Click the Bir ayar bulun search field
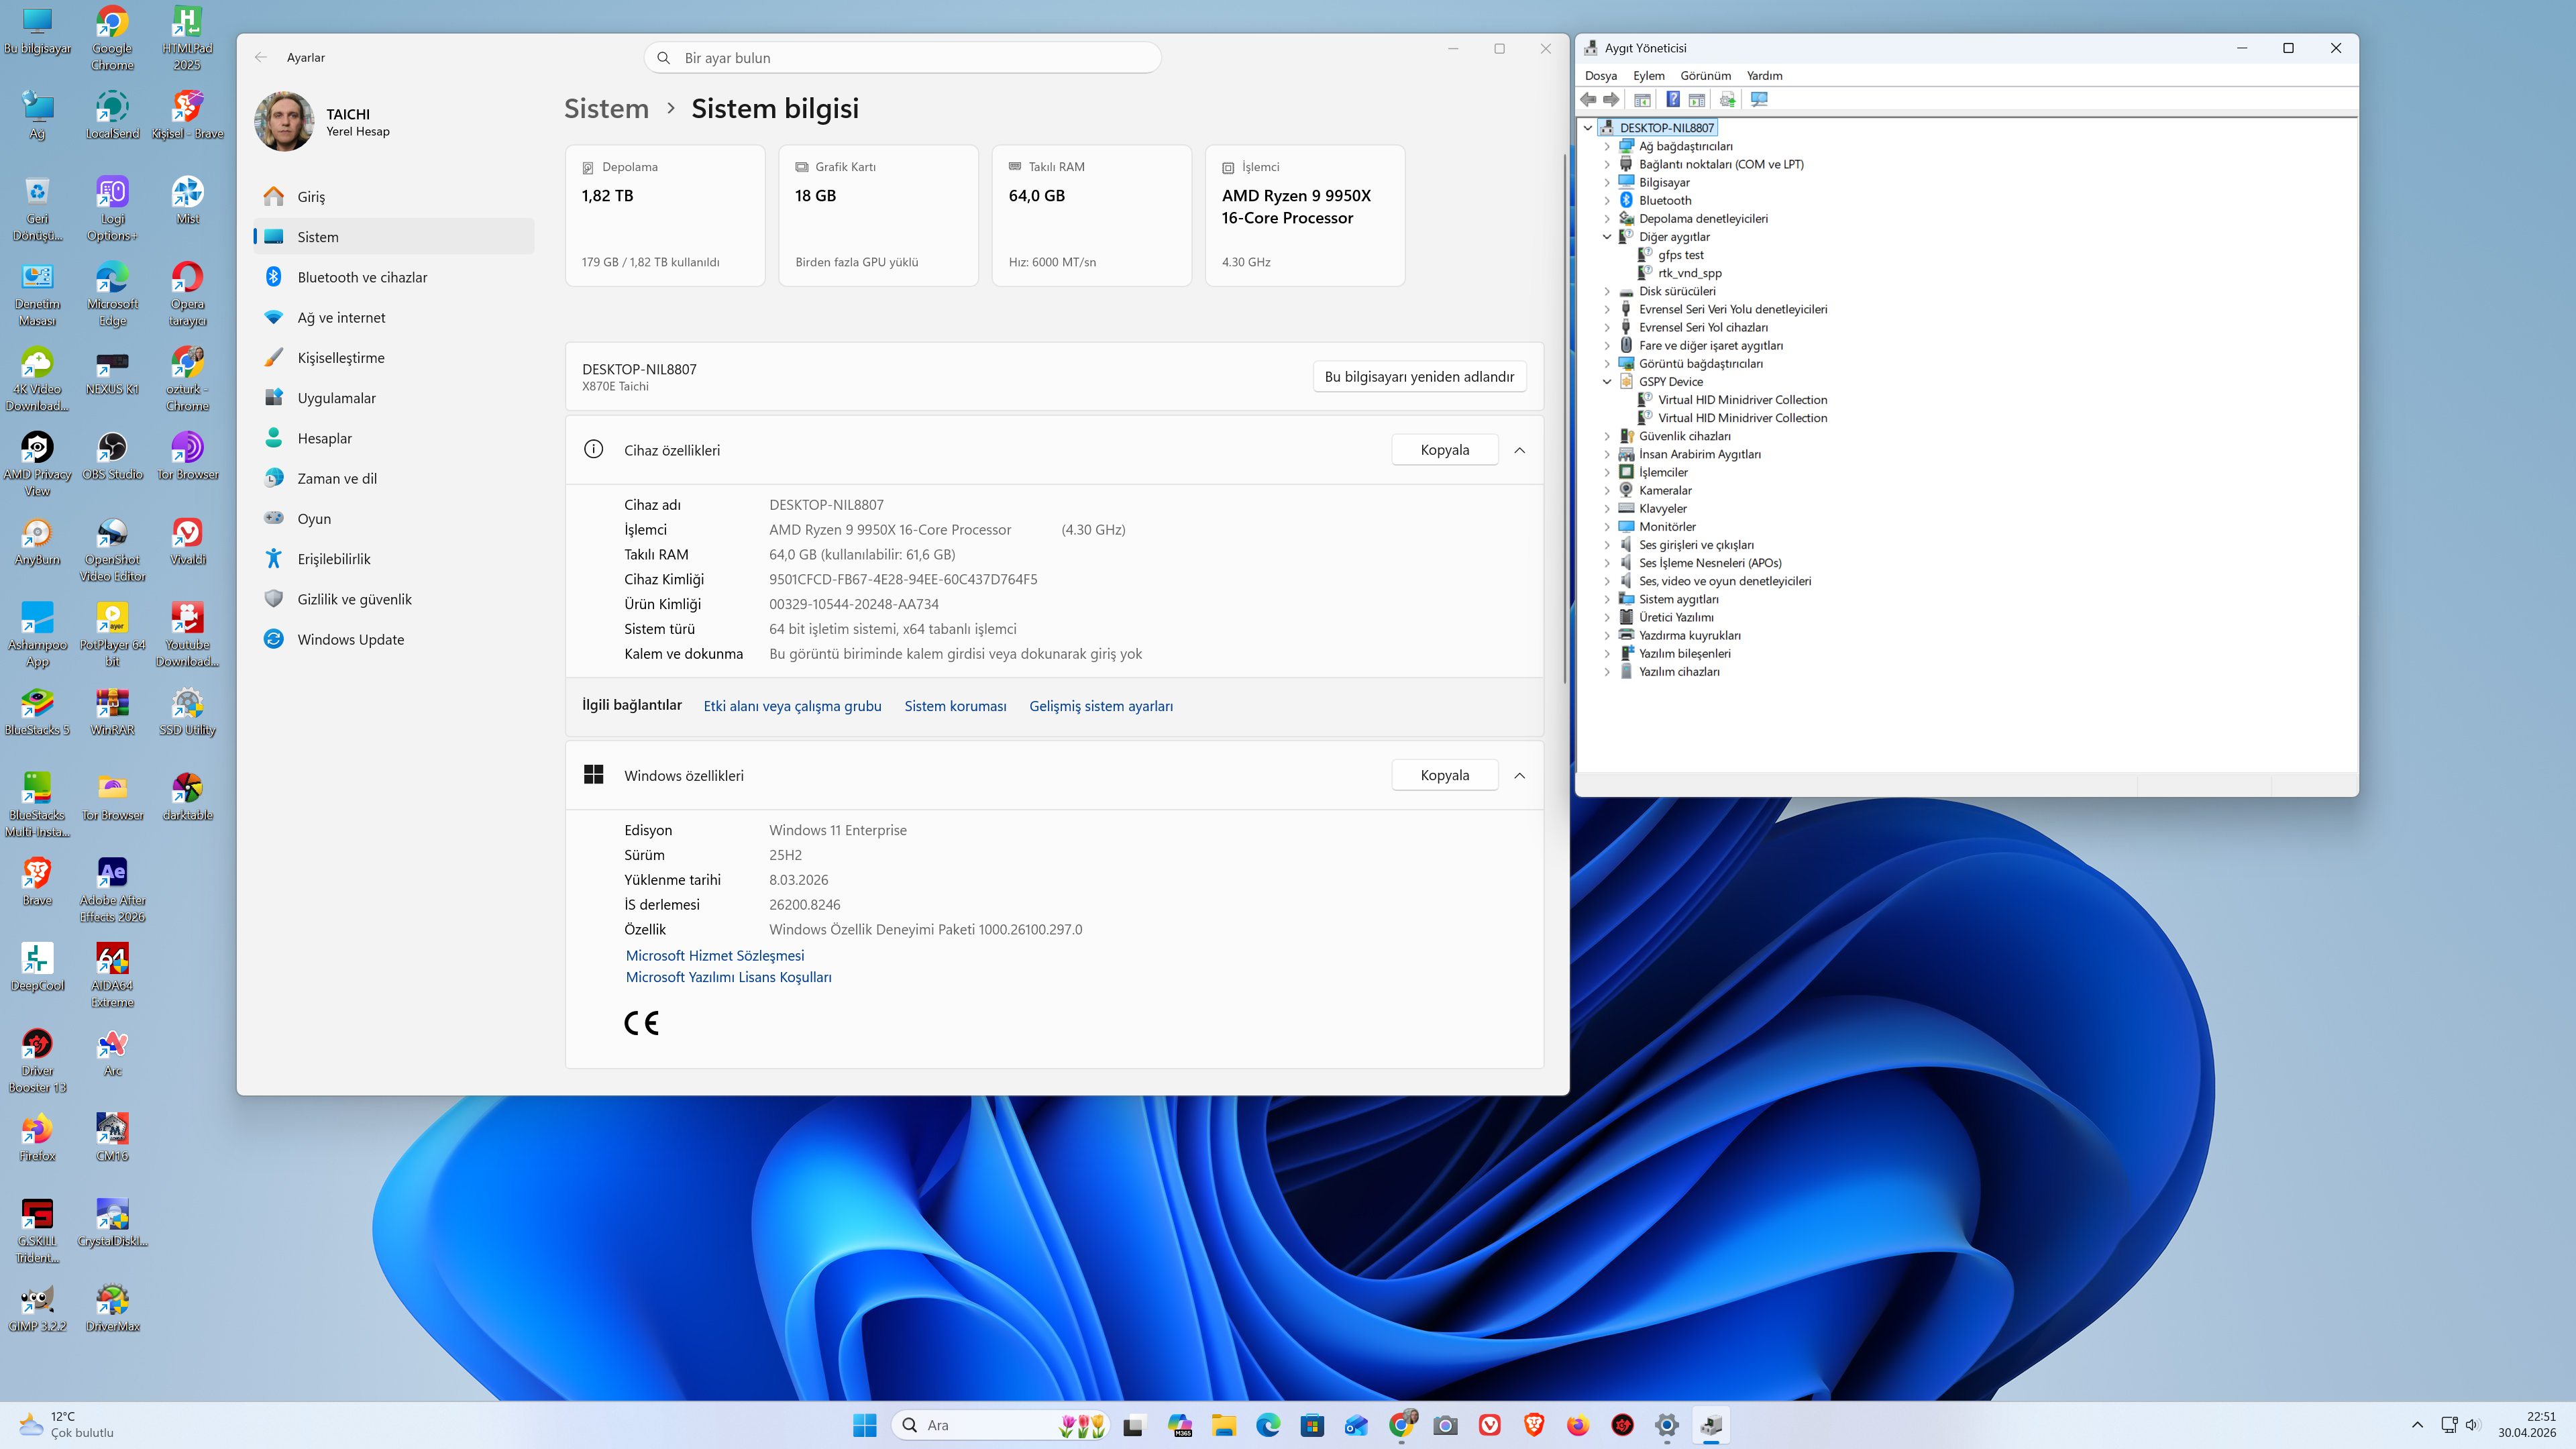This screenshot has width=2576, height=1449. coord(902,58)
